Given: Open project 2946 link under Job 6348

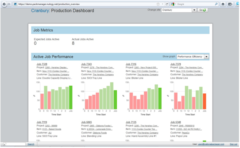Looking at the screenshot, I should point(186,126).
